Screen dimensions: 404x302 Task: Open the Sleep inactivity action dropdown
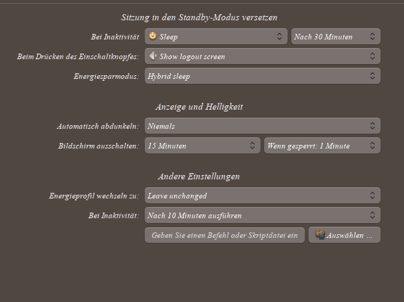pos(216,36)
